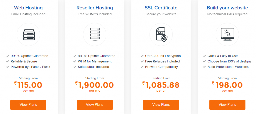This screenshot has height=114, width=256.
Task: Click the checkmark beside Softaculous Included
Action: tap(75, 67)
